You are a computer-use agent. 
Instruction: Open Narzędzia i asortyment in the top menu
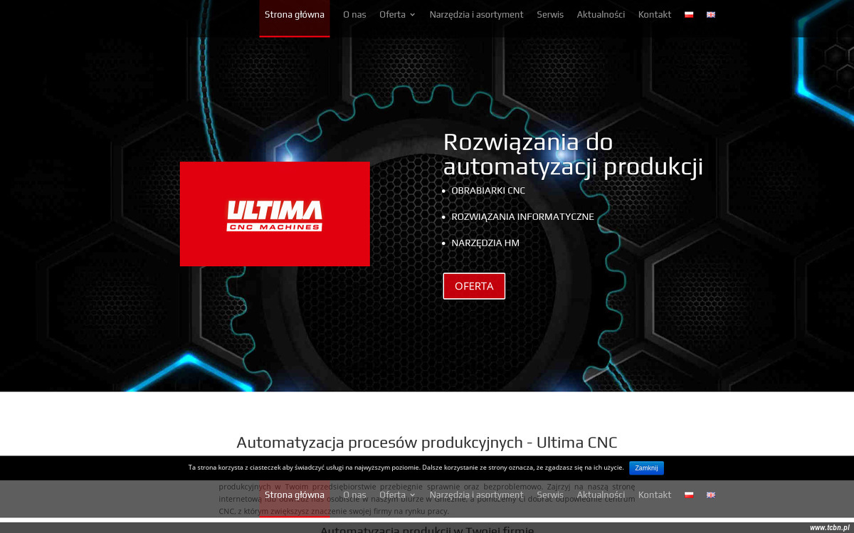476,14
